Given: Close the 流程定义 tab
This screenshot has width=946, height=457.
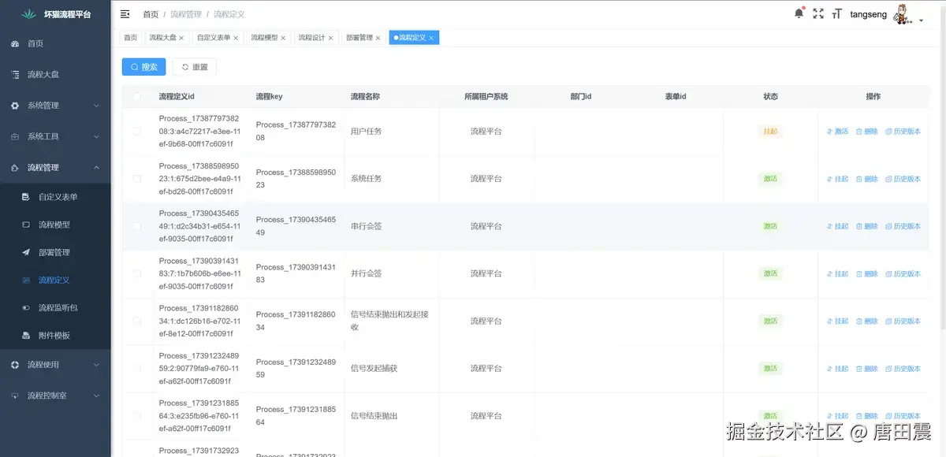Looking at the screenshot, I should [x=431, y=38].
